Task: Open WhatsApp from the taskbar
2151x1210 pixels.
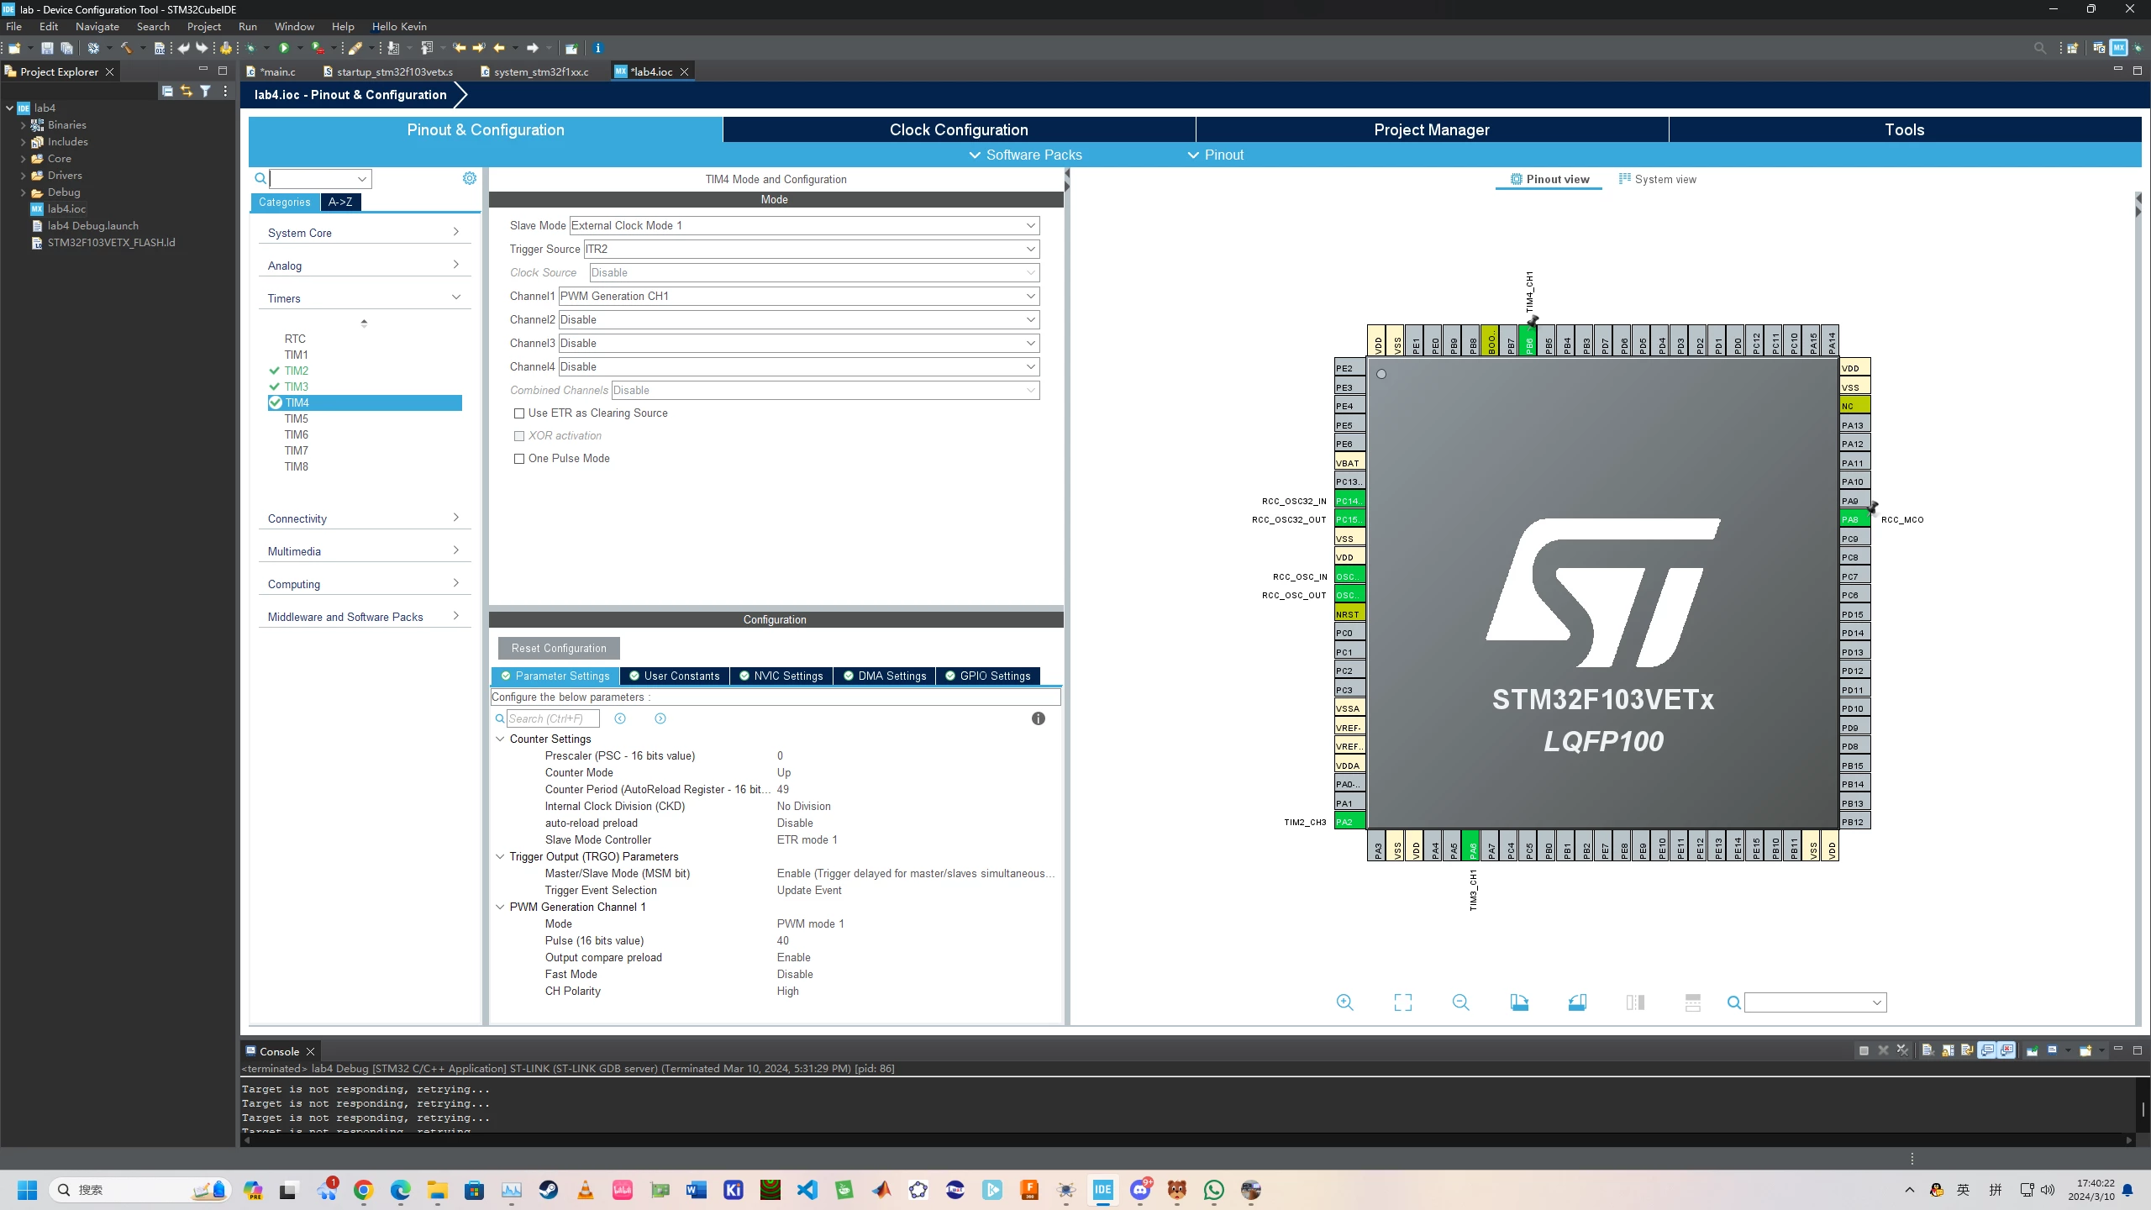Action: [x=1213, y=1190]
